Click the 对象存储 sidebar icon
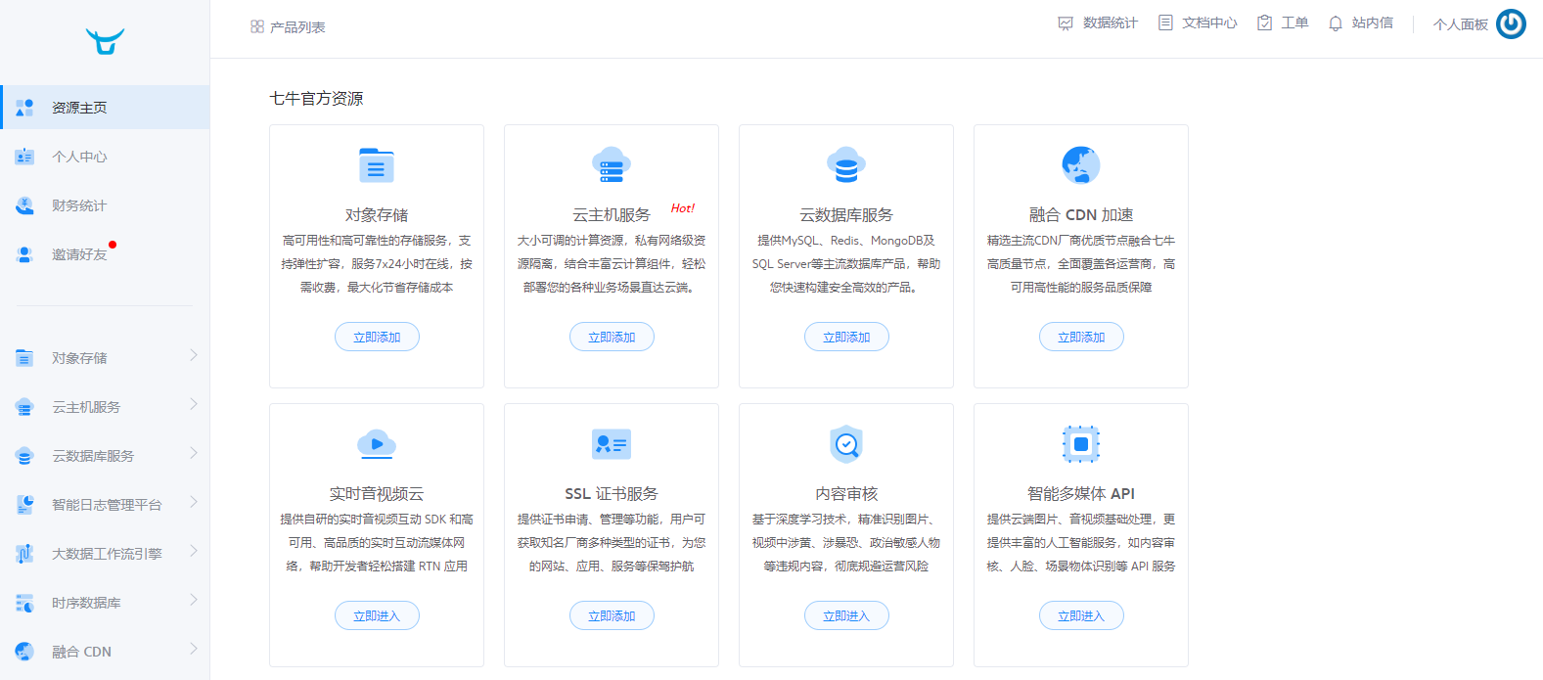Image resolution: width=1543 pixels, height=680 pixels. click(x=25, y=358)
